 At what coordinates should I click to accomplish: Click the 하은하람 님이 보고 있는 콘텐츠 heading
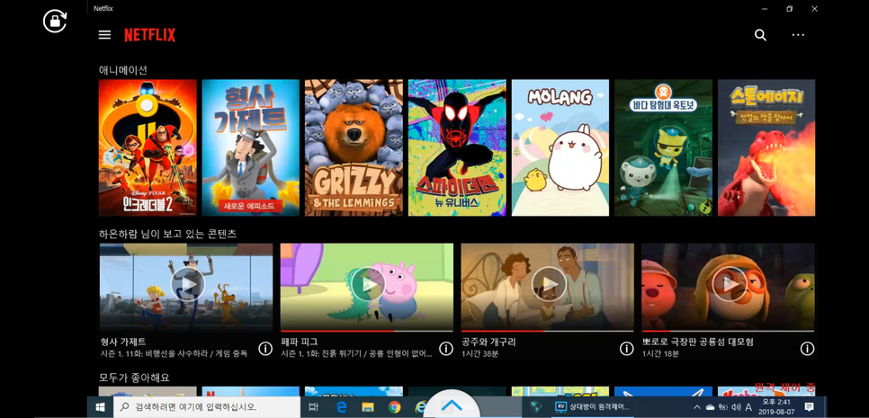click(168, 235)
